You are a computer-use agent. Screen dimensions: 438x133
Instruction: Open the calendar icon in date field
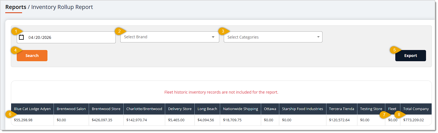point(21,37)
